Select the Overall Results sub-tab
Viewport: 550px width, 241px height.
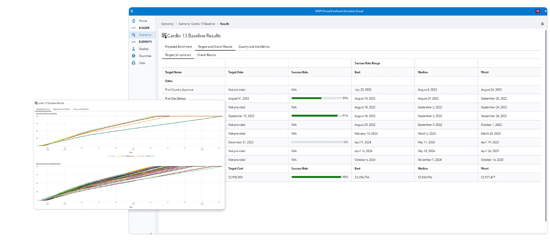pyautogui.click(x=206, y=55)
